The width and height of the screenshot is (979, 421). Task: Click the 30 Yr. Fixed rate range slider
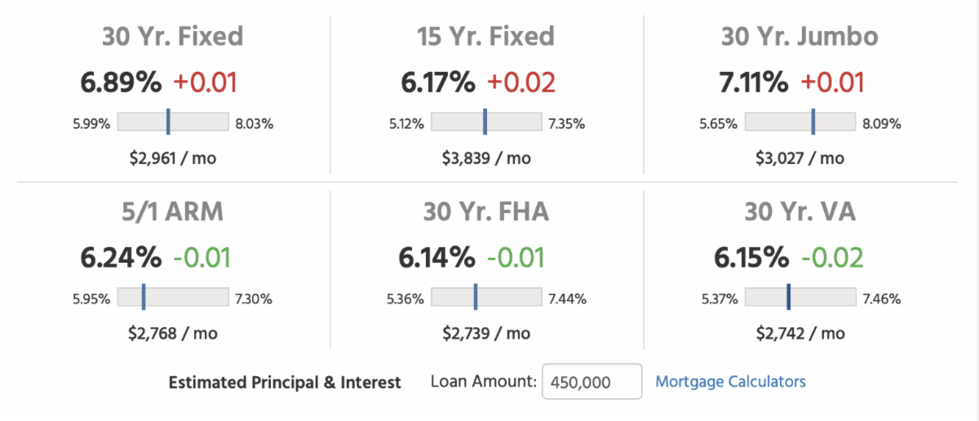(173, 122)
